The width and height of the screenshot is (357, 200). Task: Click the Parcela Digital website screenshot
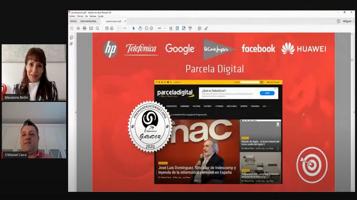point(218,132)
